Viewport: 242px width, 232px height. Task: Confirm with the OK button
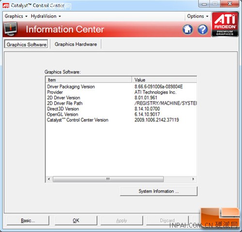tap(76, 220)
